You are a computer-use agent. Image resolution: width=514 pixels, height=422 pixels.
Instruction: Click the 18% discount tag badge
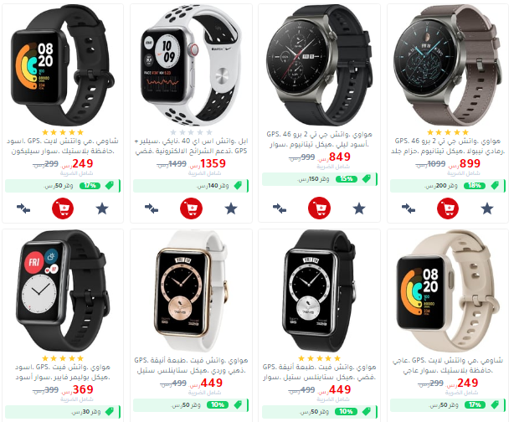click(475, 186)
